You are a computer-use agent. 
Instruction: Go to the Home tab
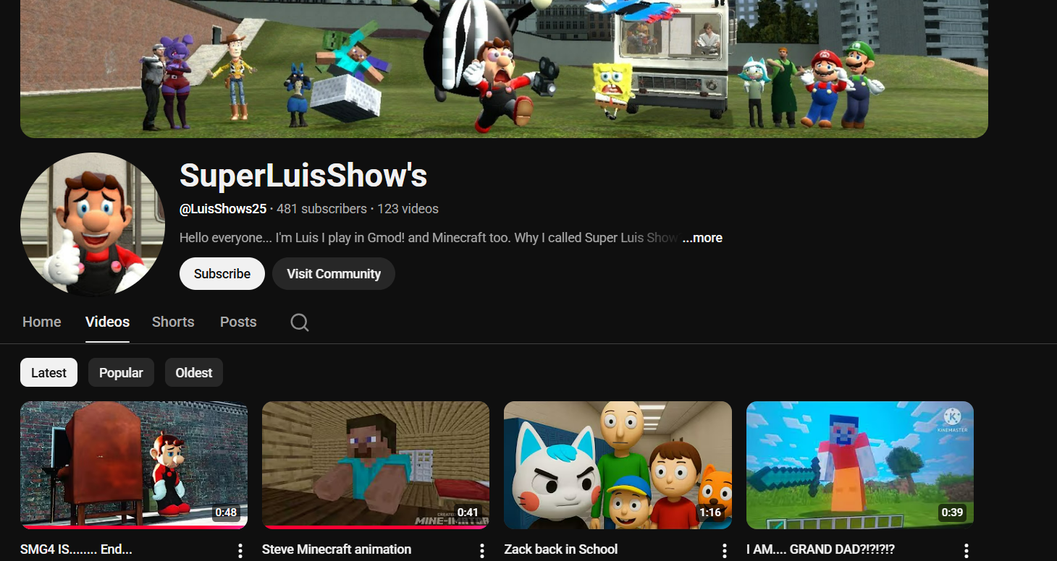(x=42, y=322)
